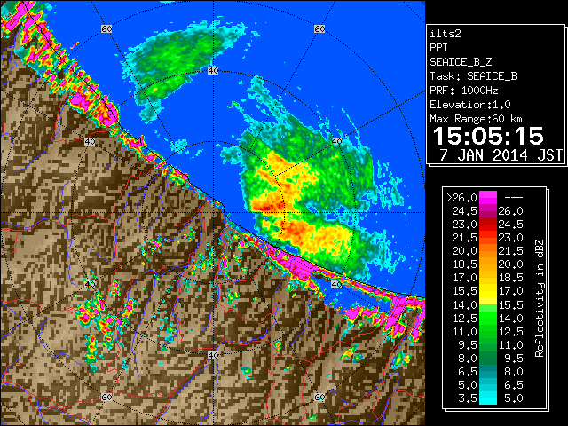Pick the bright green 12.5–14.0 dBZ swatch
The height and width of the screenshot is (426, 568).
[x=488, y=318]
